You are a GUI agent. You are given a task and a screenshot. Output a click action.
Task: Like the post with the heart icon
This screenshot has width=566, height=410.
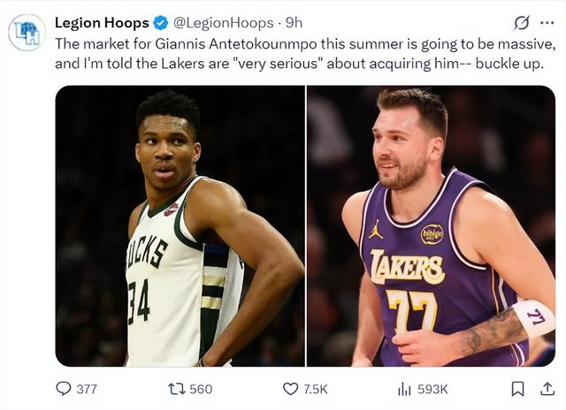tap(290, 389)
